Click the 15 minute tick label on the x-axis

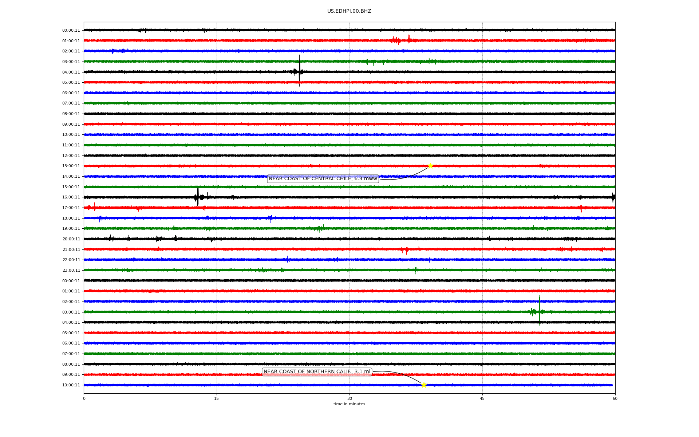[217, 398]
